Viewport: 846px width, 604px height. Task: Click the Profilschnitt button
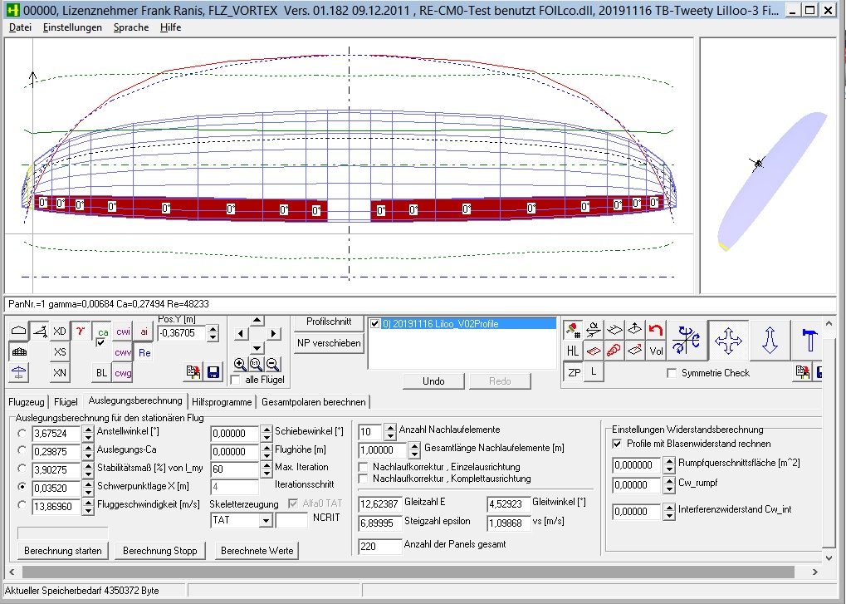tap(329, 322)
